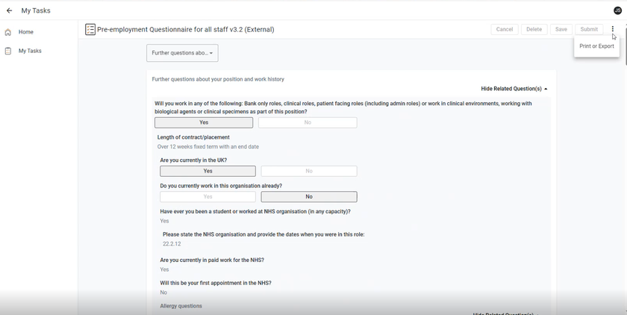
Task: Click the Submit button
Action: coord(589,29)
